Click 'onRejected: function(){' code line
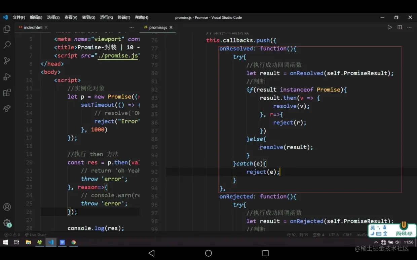The height and width of the screenshot is (260, 417). 258,196
